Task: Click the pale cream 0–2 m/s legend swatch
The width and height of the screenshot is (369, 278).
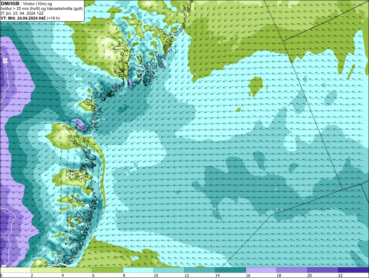Action: pyautogui.click(x=15, y=270)
